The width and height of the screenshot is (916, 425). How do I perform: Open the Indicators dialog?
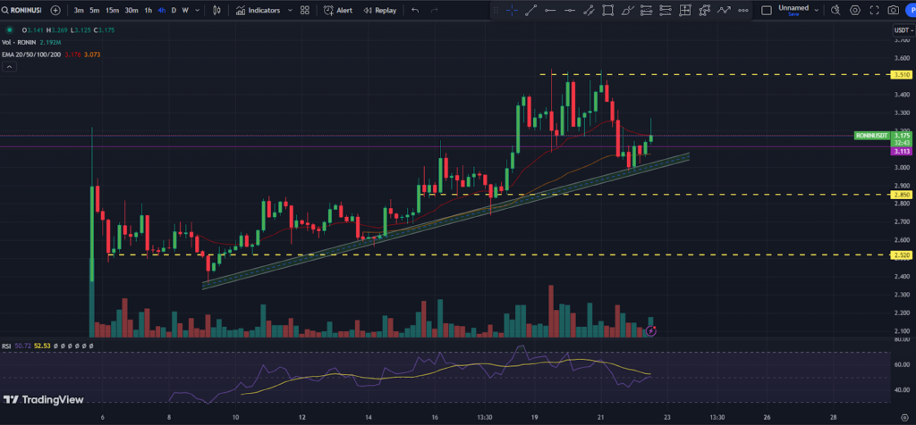[x=258, y=10]
